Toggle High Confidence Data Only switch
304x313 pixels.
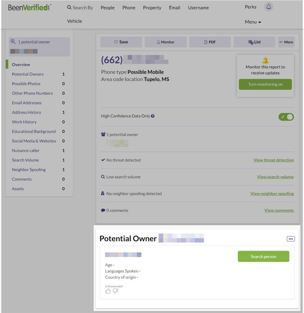(x=286, y=117)
